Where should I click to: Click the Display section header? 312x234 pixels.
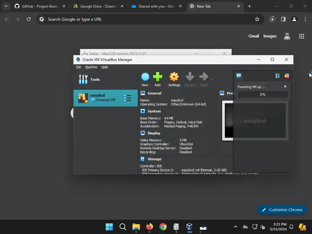click(x=154, y=133)
